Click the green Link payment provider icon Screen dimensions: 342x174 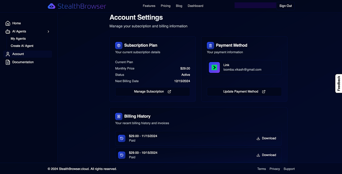214,67
